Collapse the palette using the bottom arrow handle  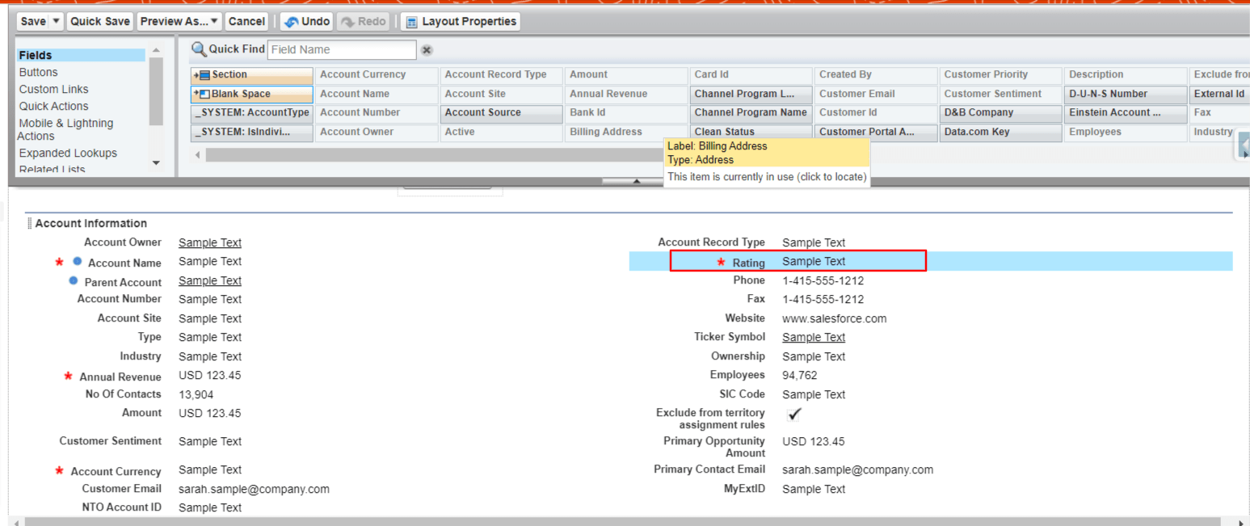tap(636, 181)
